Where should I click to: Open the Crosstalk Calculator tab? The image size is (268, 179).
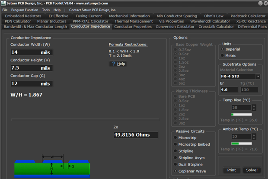[216, 26]
